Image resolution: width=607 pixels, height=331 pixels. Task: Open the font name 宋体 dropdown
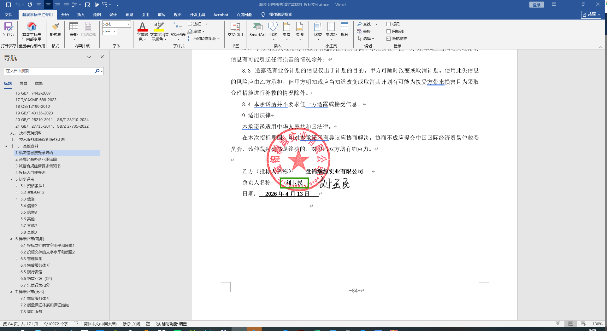coord(128,24)
